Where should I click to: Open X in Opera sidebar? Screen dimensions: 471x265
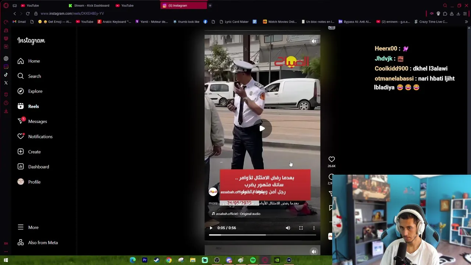point(6,83)
